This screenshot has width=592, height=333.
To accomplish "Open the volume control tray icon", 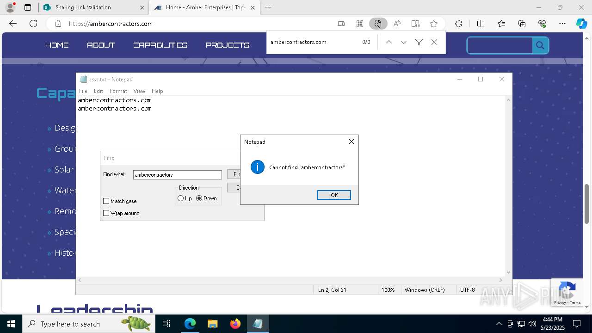I will 532,324.
